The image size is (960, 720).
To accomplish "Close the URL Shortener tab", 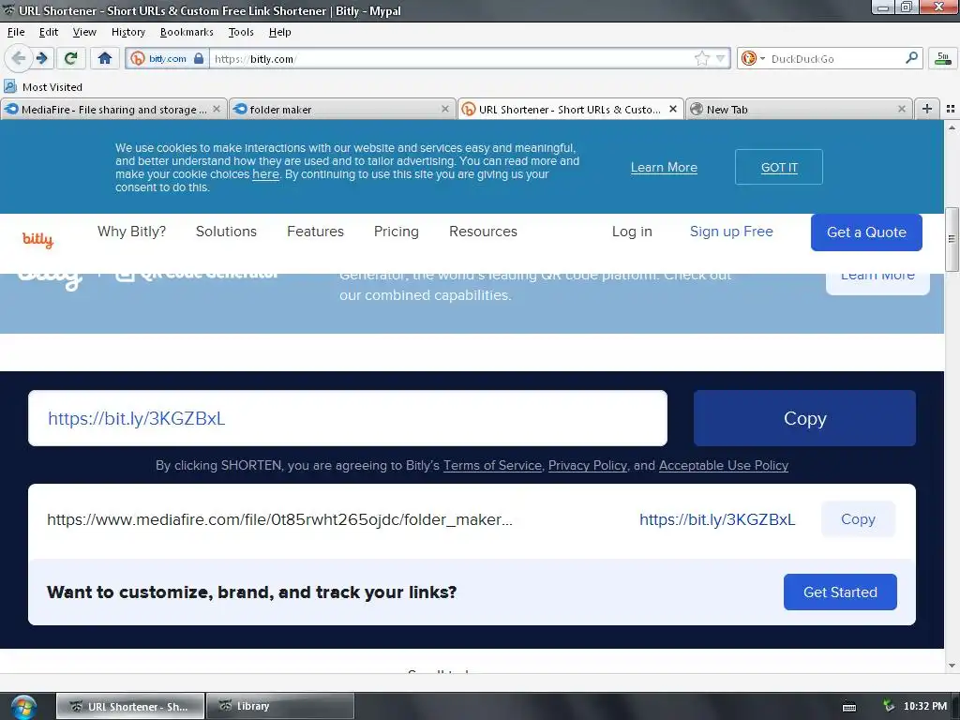I will 673,109.
